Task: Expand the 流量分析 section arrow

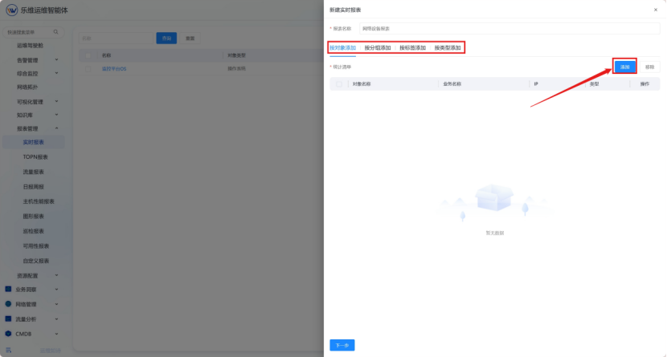Action: pos(56,319)
